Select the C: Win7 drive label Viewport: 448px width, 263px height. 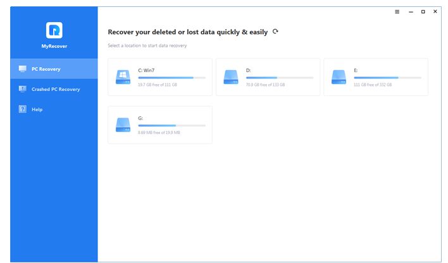pyautogui.click(x=147, y=70)
